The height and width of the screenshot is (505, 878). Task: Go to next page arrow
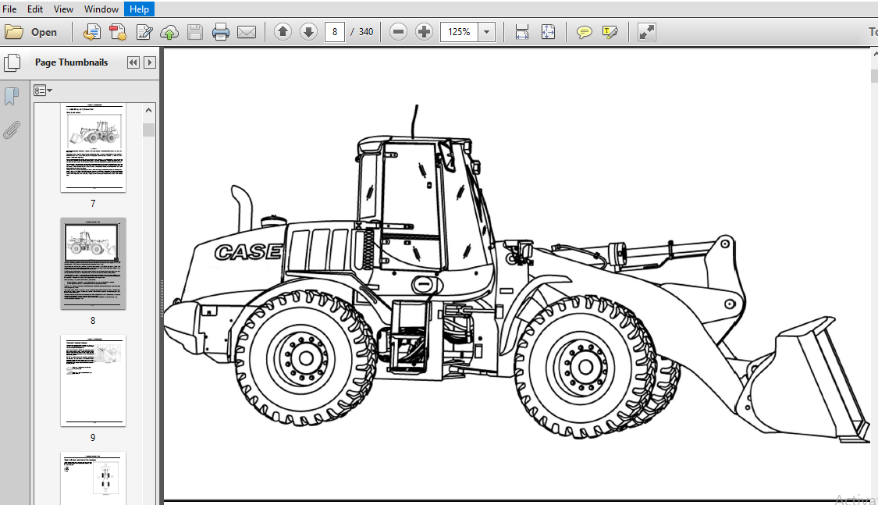click(308, 32)
